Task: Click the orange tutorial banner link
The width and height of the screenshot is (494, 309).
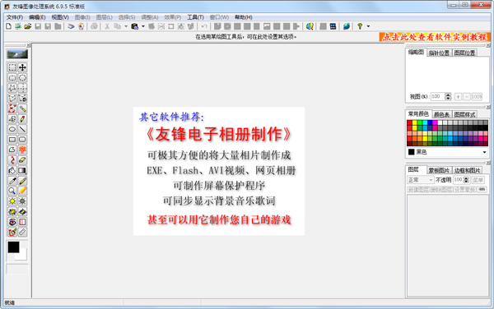Action: click(x=435, y=37)
